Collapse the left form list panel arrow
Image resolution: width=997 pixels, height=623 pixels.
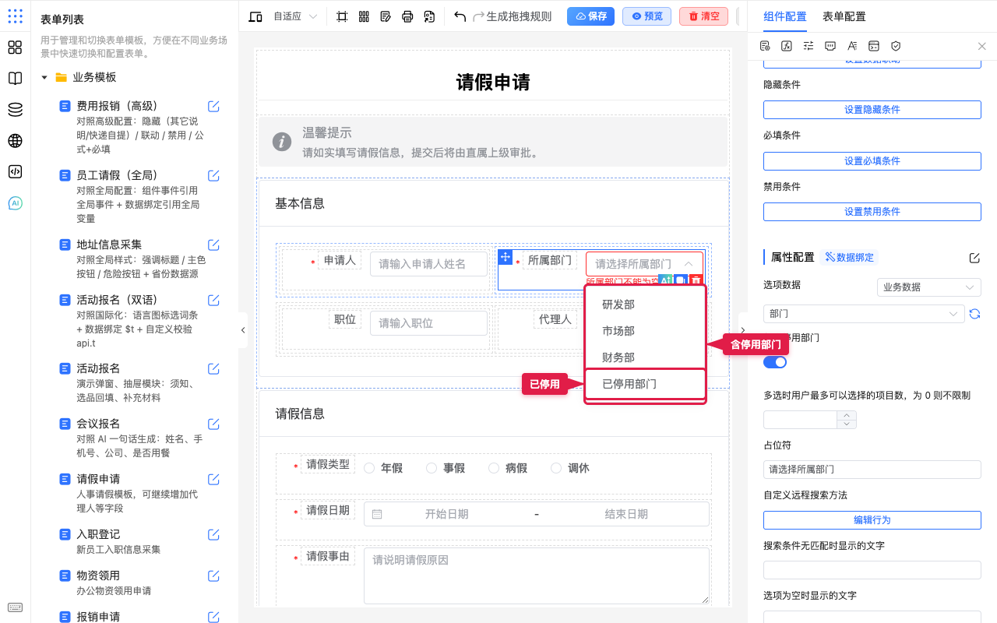pos(243,330)
